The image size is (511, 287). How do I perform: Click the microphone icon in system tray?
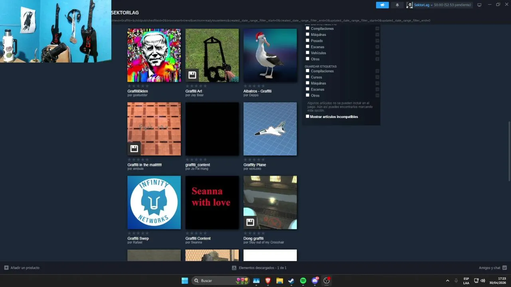[x=456, y=281]
